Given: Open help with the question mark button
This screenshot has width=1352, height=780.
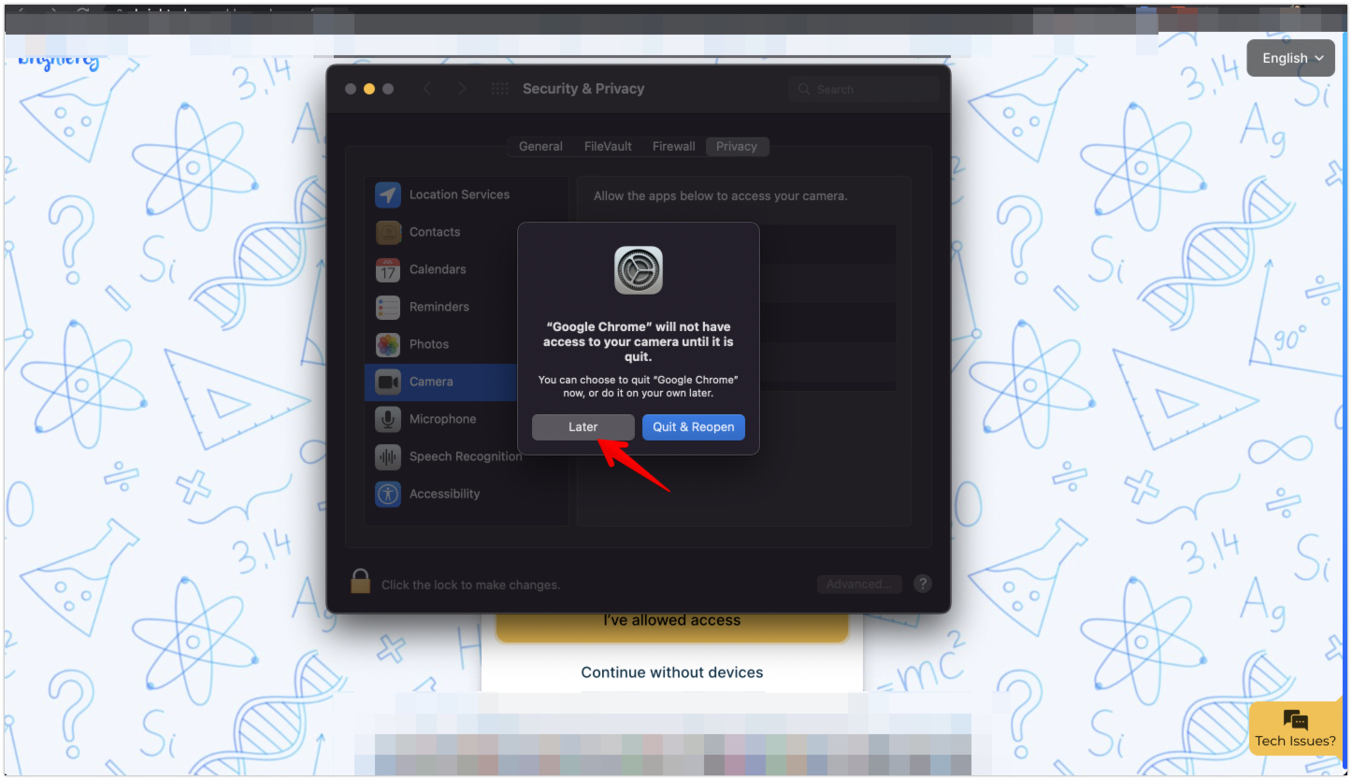Looking at the screenshot, I should click(x=922, y=584).
